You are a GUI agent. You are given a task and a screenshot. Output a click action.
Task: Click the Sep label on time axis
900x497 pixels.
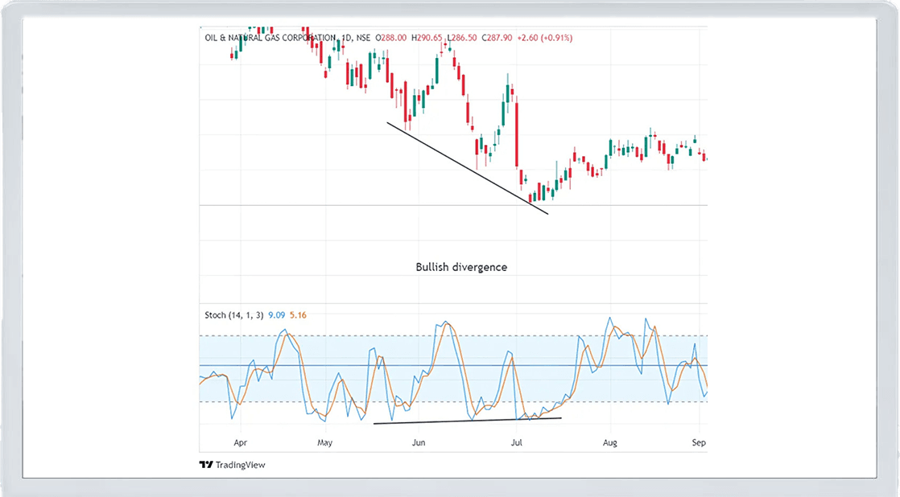tap(699, 442)
